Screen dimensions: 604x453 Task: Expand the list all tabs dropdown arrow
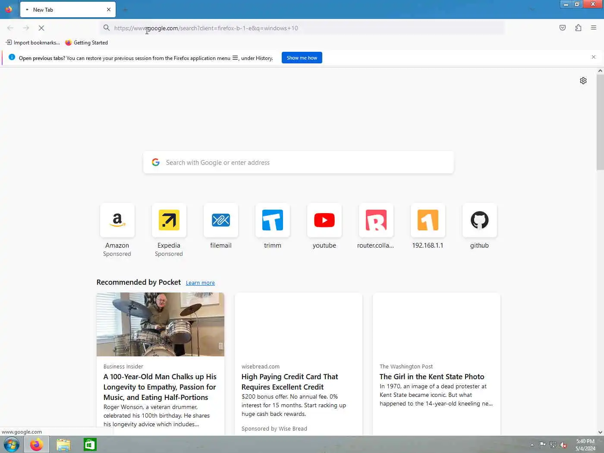point(532,9)
